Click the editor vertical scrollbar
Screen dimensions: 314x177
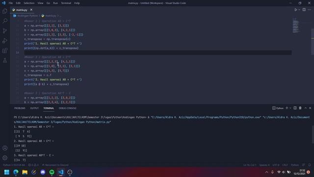(313, 42)
